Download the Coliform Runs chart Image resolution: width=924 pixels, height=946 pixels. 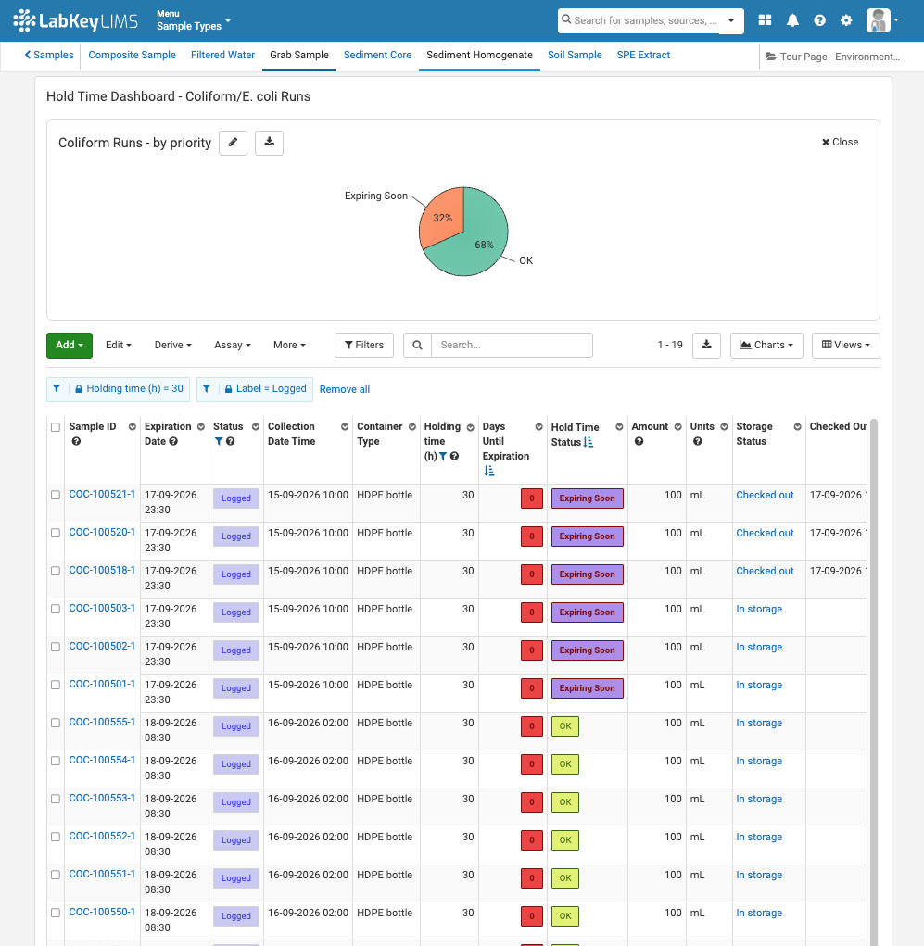pyautogui.click(x=269, y=143)
